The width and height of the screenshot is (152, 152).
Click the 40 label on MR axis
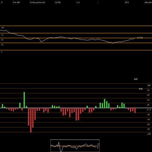click(148, 100)
